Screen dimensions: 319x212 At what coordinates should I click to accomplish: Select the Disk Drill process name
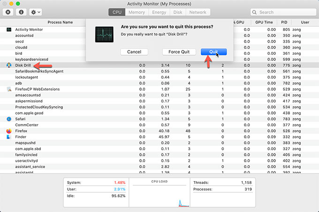[23, 65]
